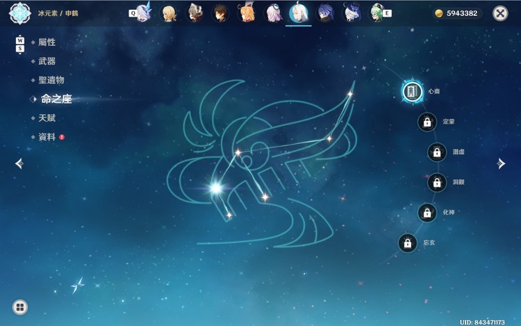Image resolution: width=521 pixels, height=326 pixels.
Task: Open the 武器 weapon tab
Action: pyautogui.click(x=47, y=61)
